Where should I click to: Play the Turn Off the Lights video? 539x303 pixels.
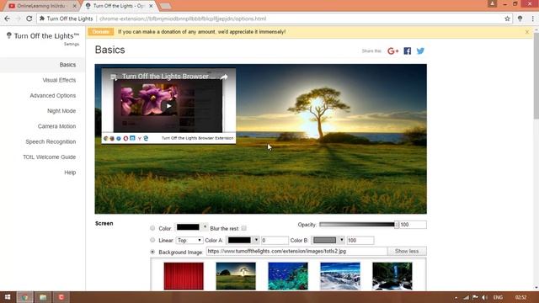(168, 106)
